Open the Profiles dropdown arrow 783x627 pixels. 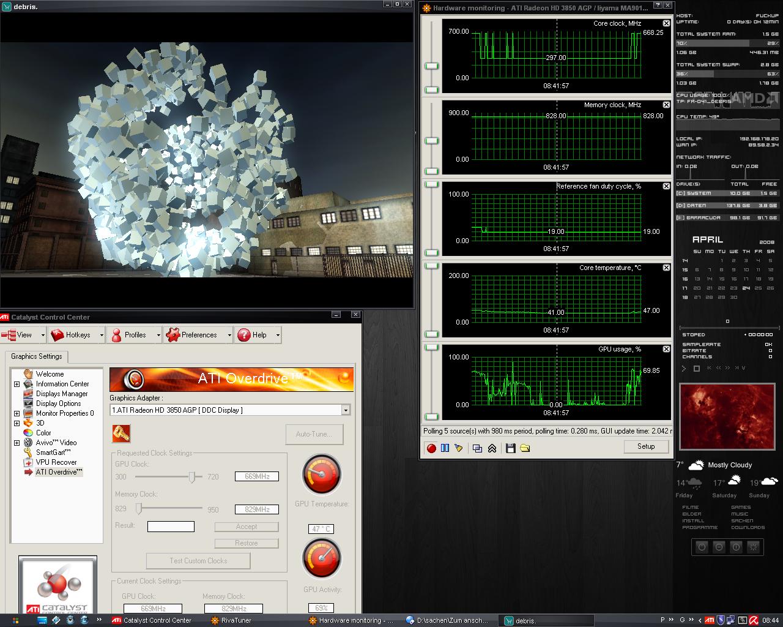(158, 335)
